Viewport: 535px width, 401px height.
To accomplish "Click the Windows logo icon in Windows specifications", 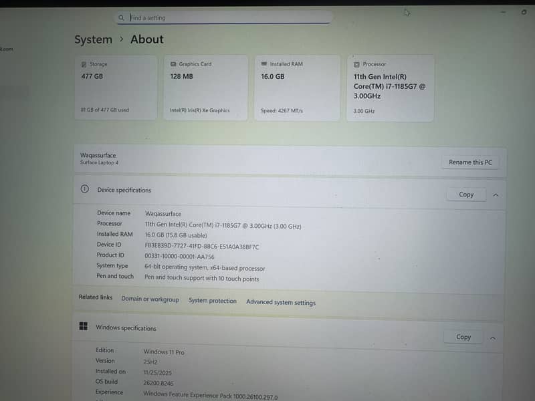I will coord(83,326).
